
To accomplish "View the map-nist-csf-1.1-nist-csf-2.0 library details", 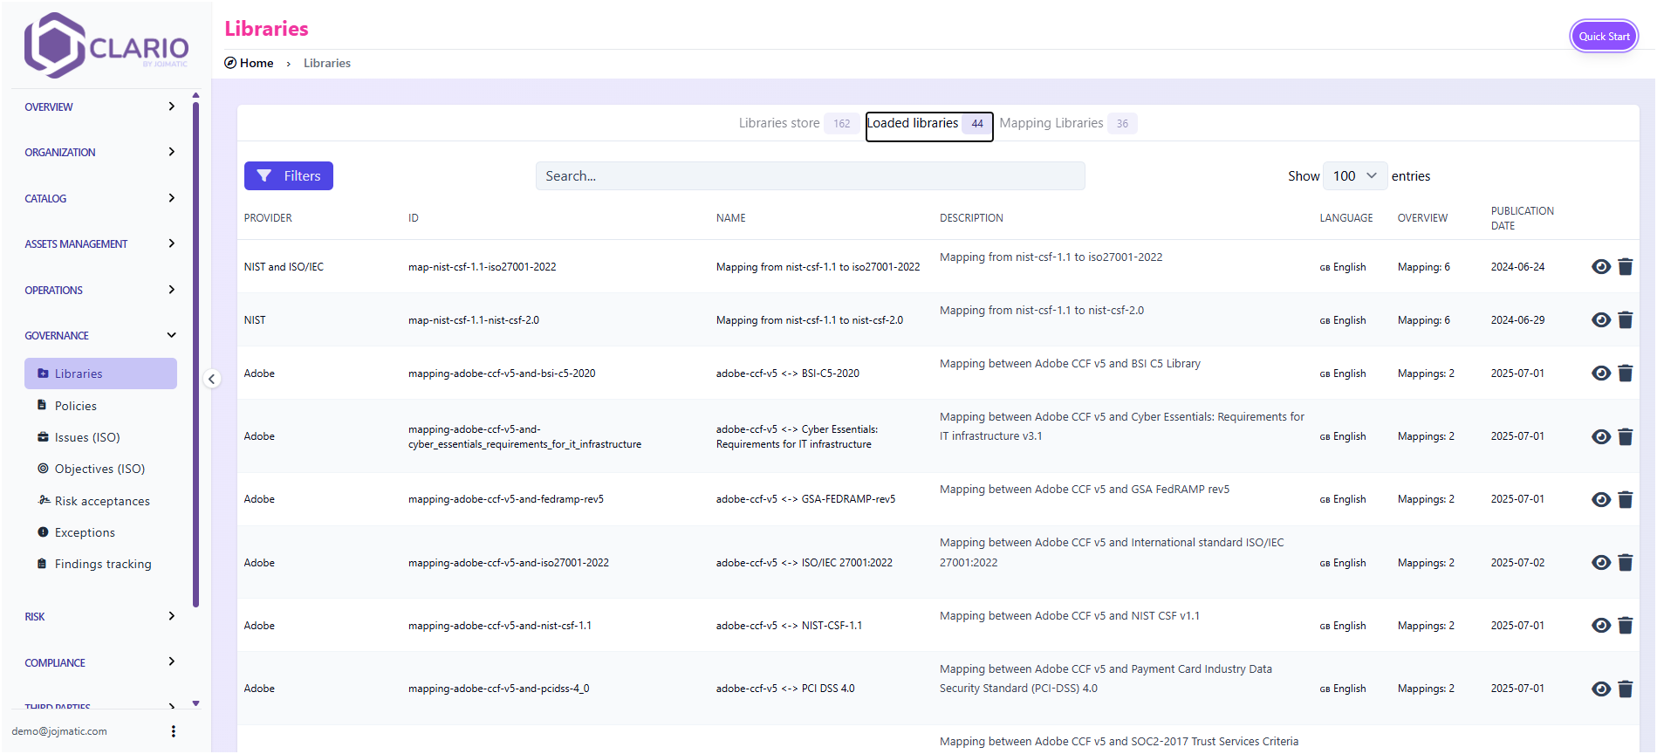I will [x=1600, y=320].
